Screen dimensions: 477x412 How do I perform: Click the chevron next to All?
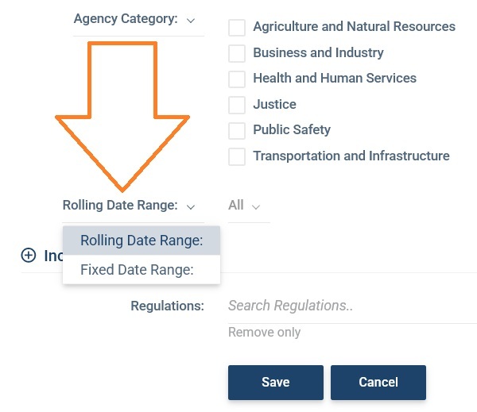tap(256, 206)
